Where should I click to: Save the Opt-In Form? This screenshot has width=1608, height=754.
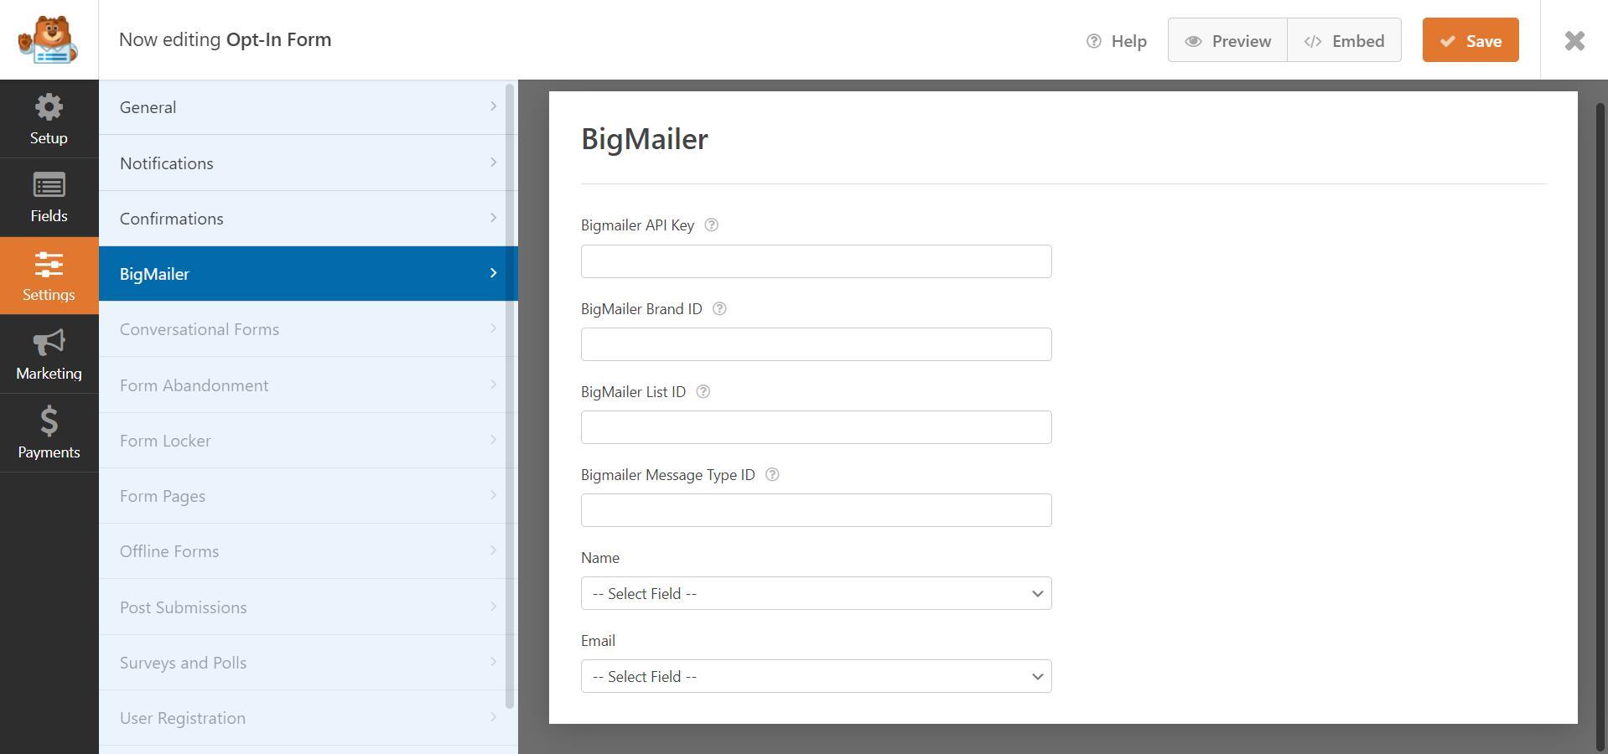(1471, 40)
